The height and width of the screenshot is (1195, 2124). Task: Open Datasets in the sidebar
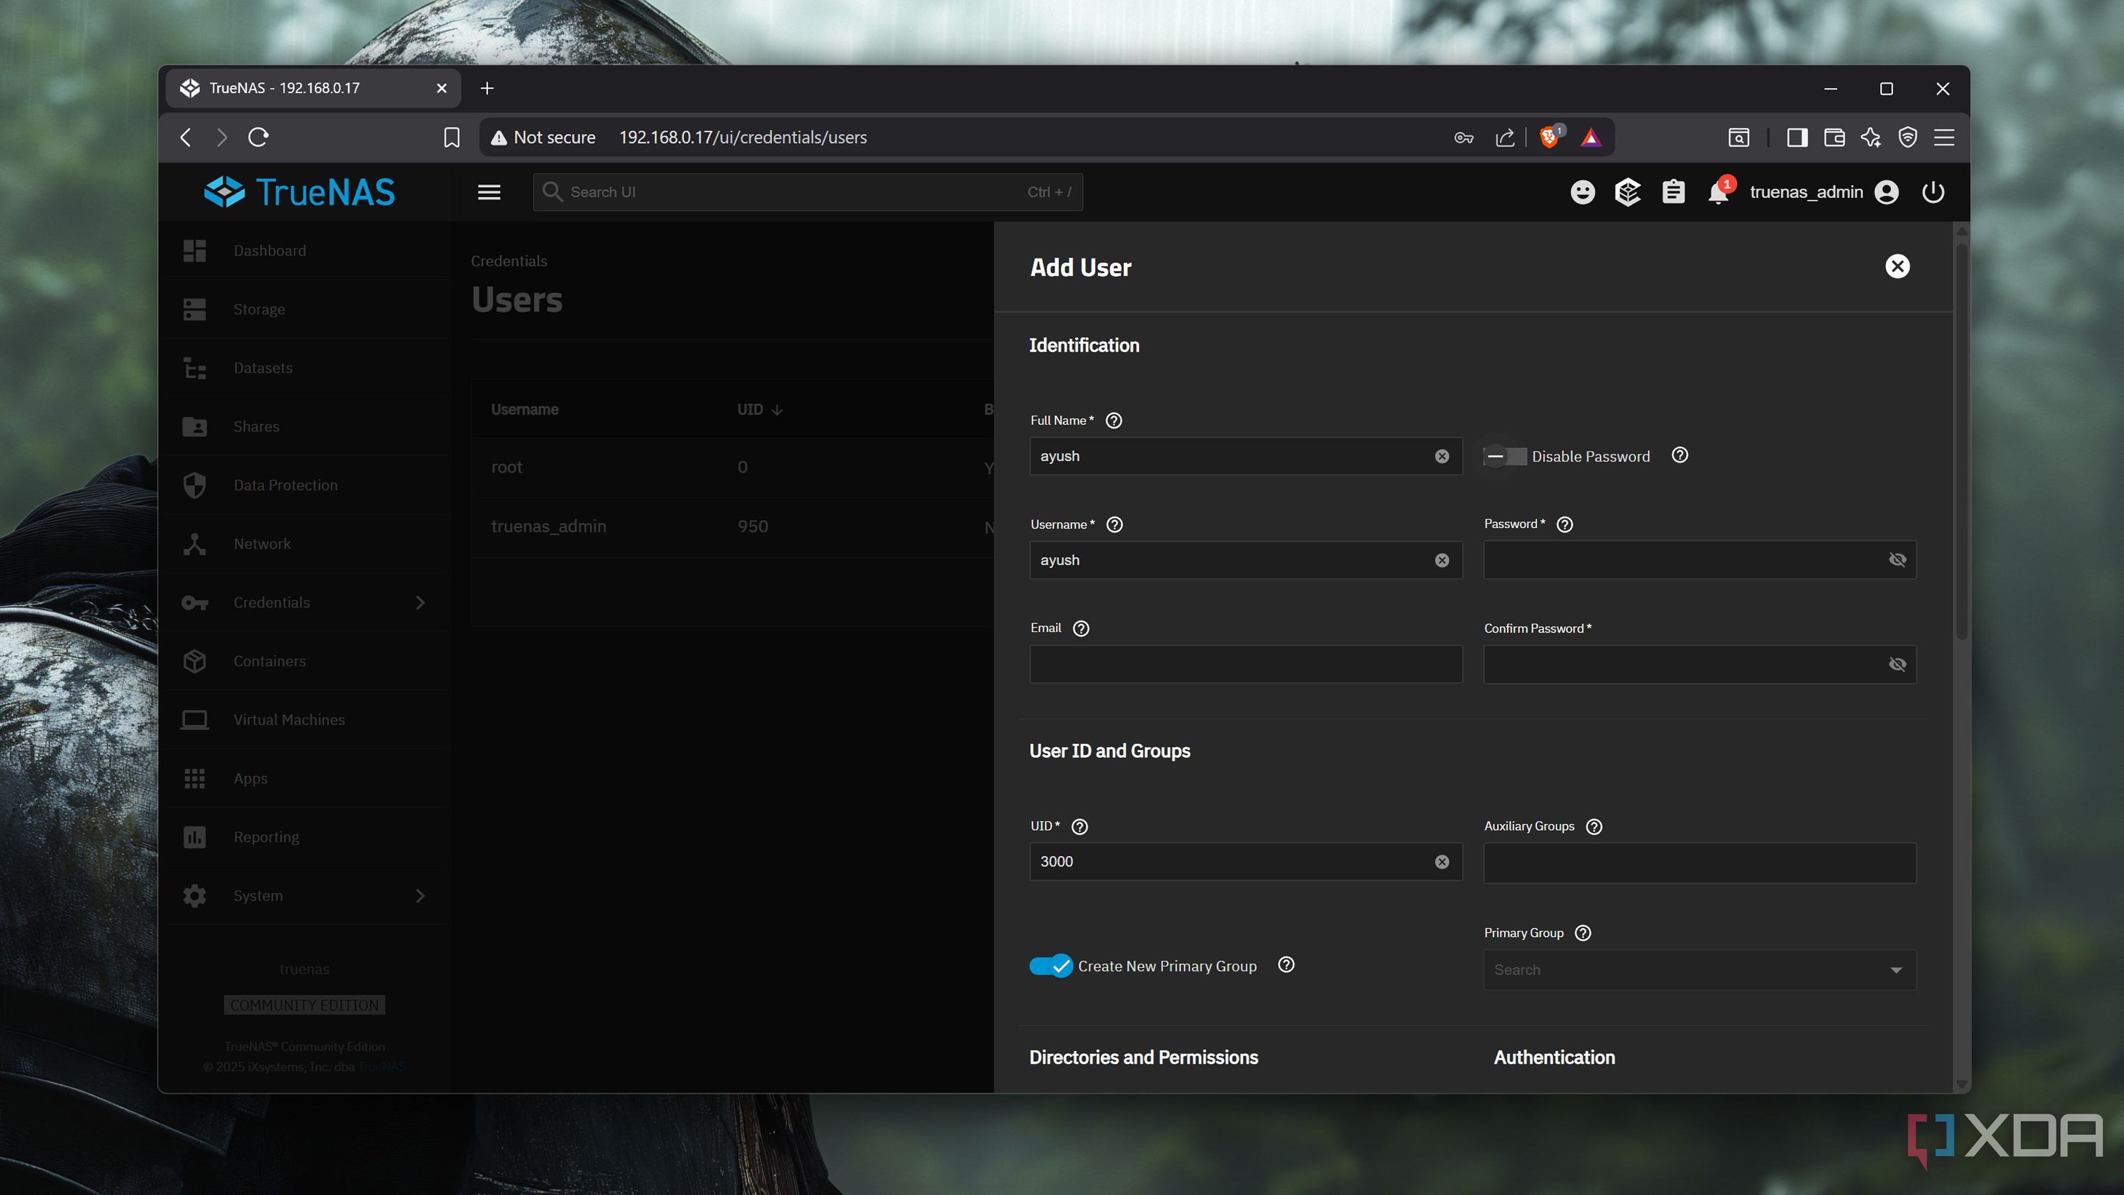305,368
